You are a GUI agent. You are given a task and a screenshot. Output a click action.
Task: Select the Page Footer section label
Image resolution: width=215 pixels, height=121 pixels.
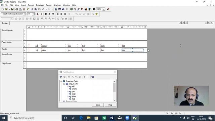(x=6, y=64)
